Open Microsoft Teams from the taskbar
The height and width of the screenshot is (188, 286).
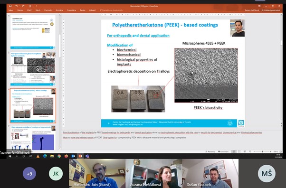click(87, 156)
